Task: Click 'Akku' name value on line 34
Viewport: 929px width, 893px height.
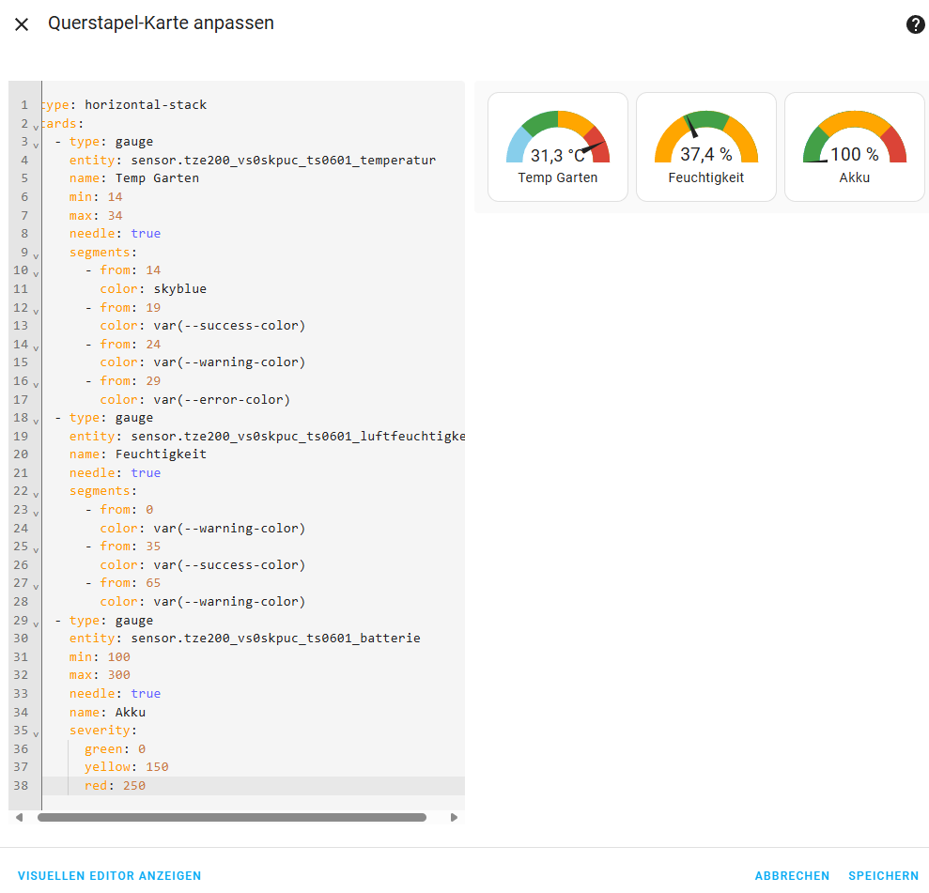Action: point(131,713)
